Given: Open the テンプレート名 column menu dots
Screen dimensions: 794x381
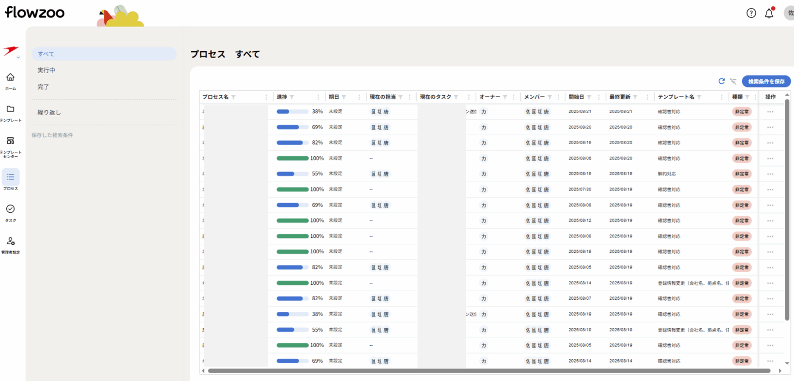Looking at the screenshot, I should point(721,97).
